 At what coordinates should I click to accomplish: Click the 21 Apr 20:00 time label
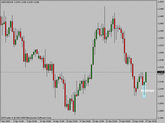point(111,121)
